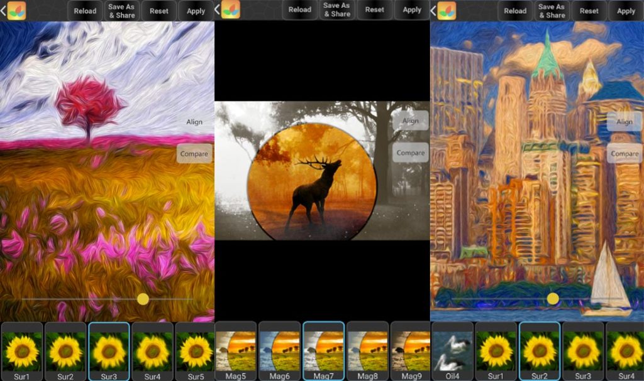644x381 pixels.
Task: Tap Align button in right screen
Action: point(625,122)
